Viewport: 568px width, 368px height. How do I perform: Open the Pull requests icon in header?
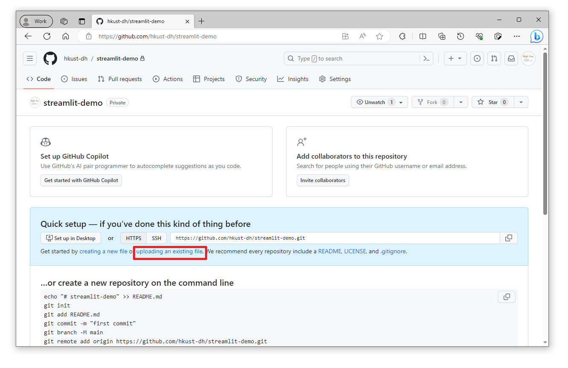(494, 58)
